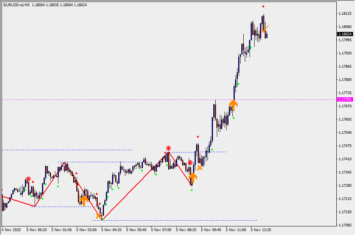Click the leftmost red circled target marker
This screenshot has height=235, width=355.
pos(28,179)
